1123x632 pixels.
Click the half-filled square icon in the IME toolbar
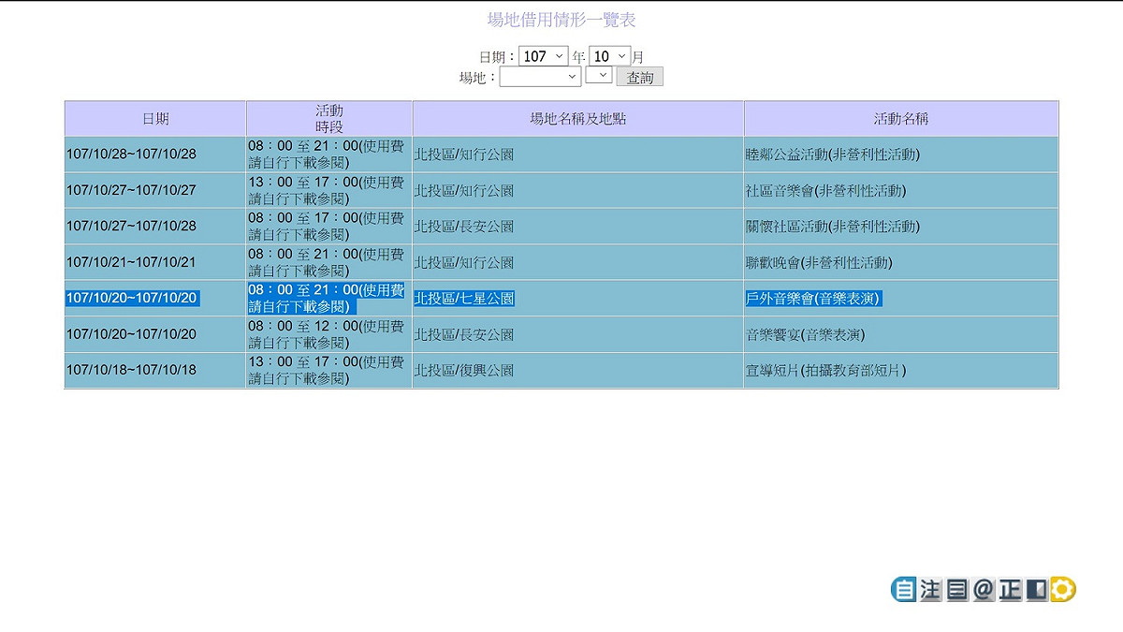pos(1036,589)
